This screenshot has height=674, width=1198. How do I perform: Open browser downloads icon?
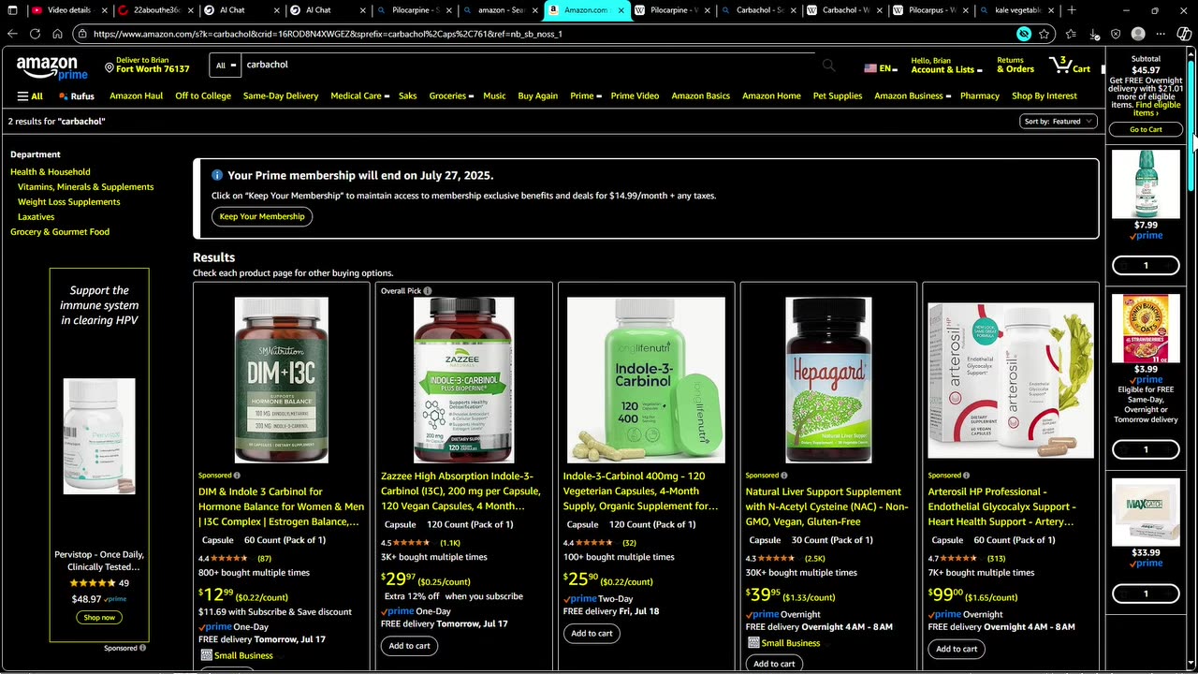tap(1094, 34)
